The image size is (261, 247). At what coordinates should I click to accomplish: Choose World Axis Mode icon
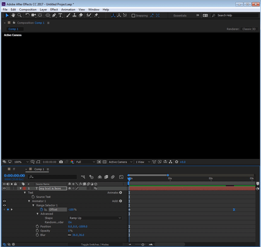119,15
